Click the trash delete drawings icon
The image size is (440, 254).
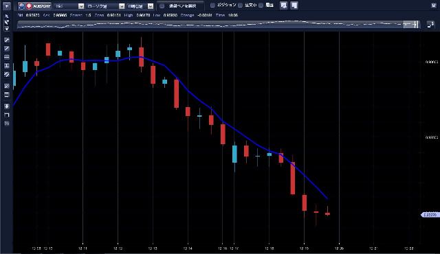pos(7,124)
